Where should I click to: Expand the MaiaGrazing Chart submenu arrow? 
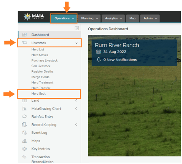76,109
